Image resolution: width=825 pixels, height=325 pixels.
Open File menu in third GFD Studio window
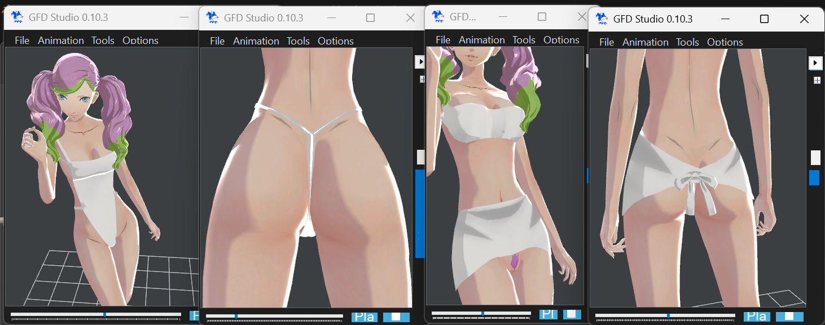click(x=443, y=40)
